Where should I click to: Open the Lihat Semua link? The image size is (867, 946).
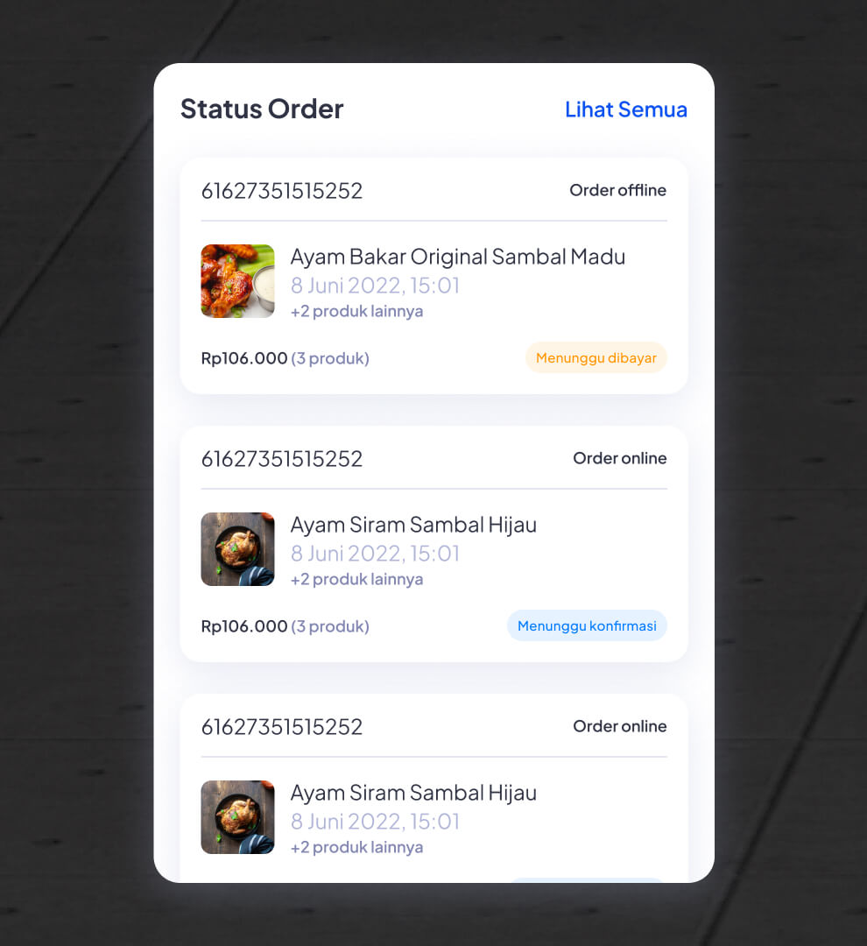point(625,109)
